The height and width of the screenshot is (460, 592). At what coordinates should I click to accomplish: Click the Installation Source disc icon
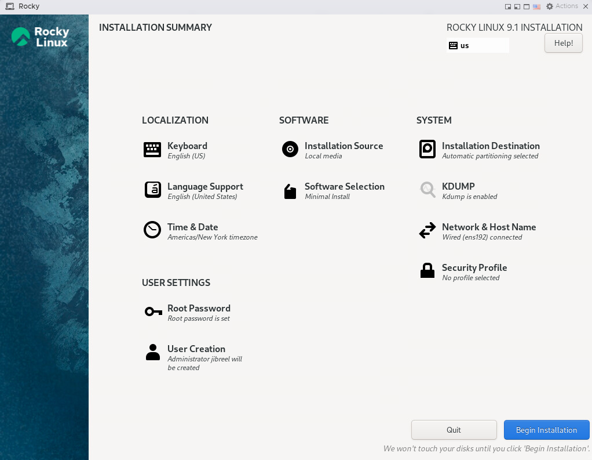[290, 149]
